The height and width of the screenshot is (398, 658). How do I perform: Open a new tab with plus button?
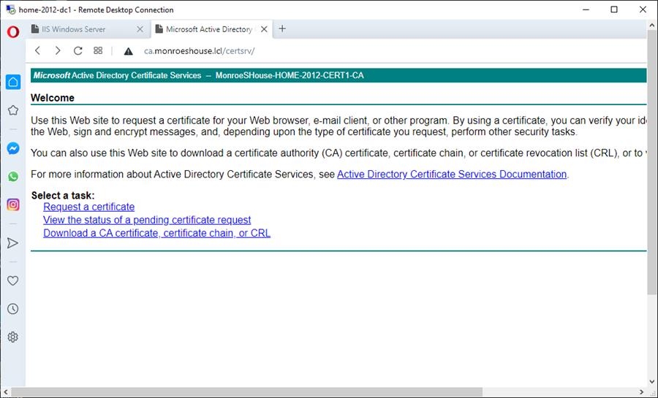[x=282, y=28]
